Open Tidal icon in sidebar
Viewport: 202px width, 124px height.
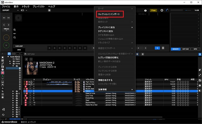pos(2,79)
